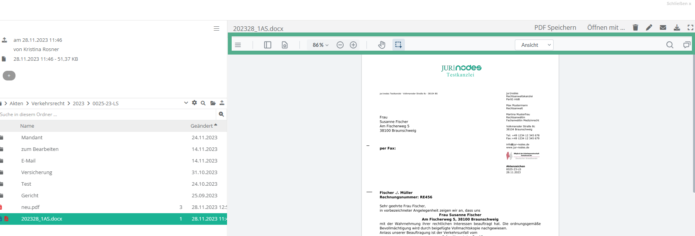This screenshot has width=695, height=236.
Task: Open the hamburger menu above file details
Action: coord(217,29)
